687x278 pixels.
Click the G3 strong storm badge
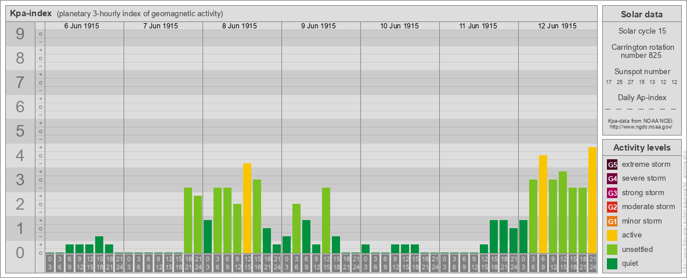(612, 193)
